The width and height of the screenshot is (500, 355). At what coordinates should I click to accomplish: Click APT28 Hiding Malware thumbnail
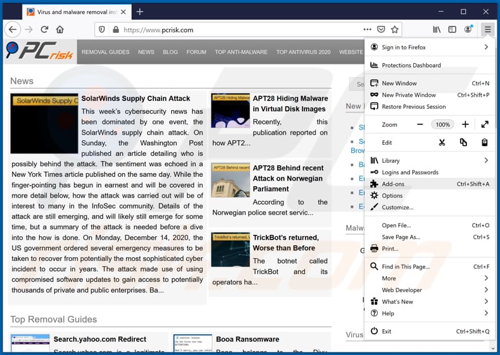click(230, 111)
